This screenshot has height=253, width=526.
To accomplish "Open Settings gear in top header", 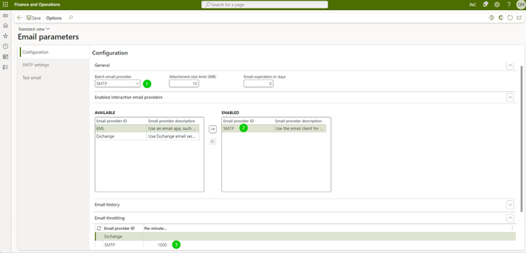I will [497, 5].
